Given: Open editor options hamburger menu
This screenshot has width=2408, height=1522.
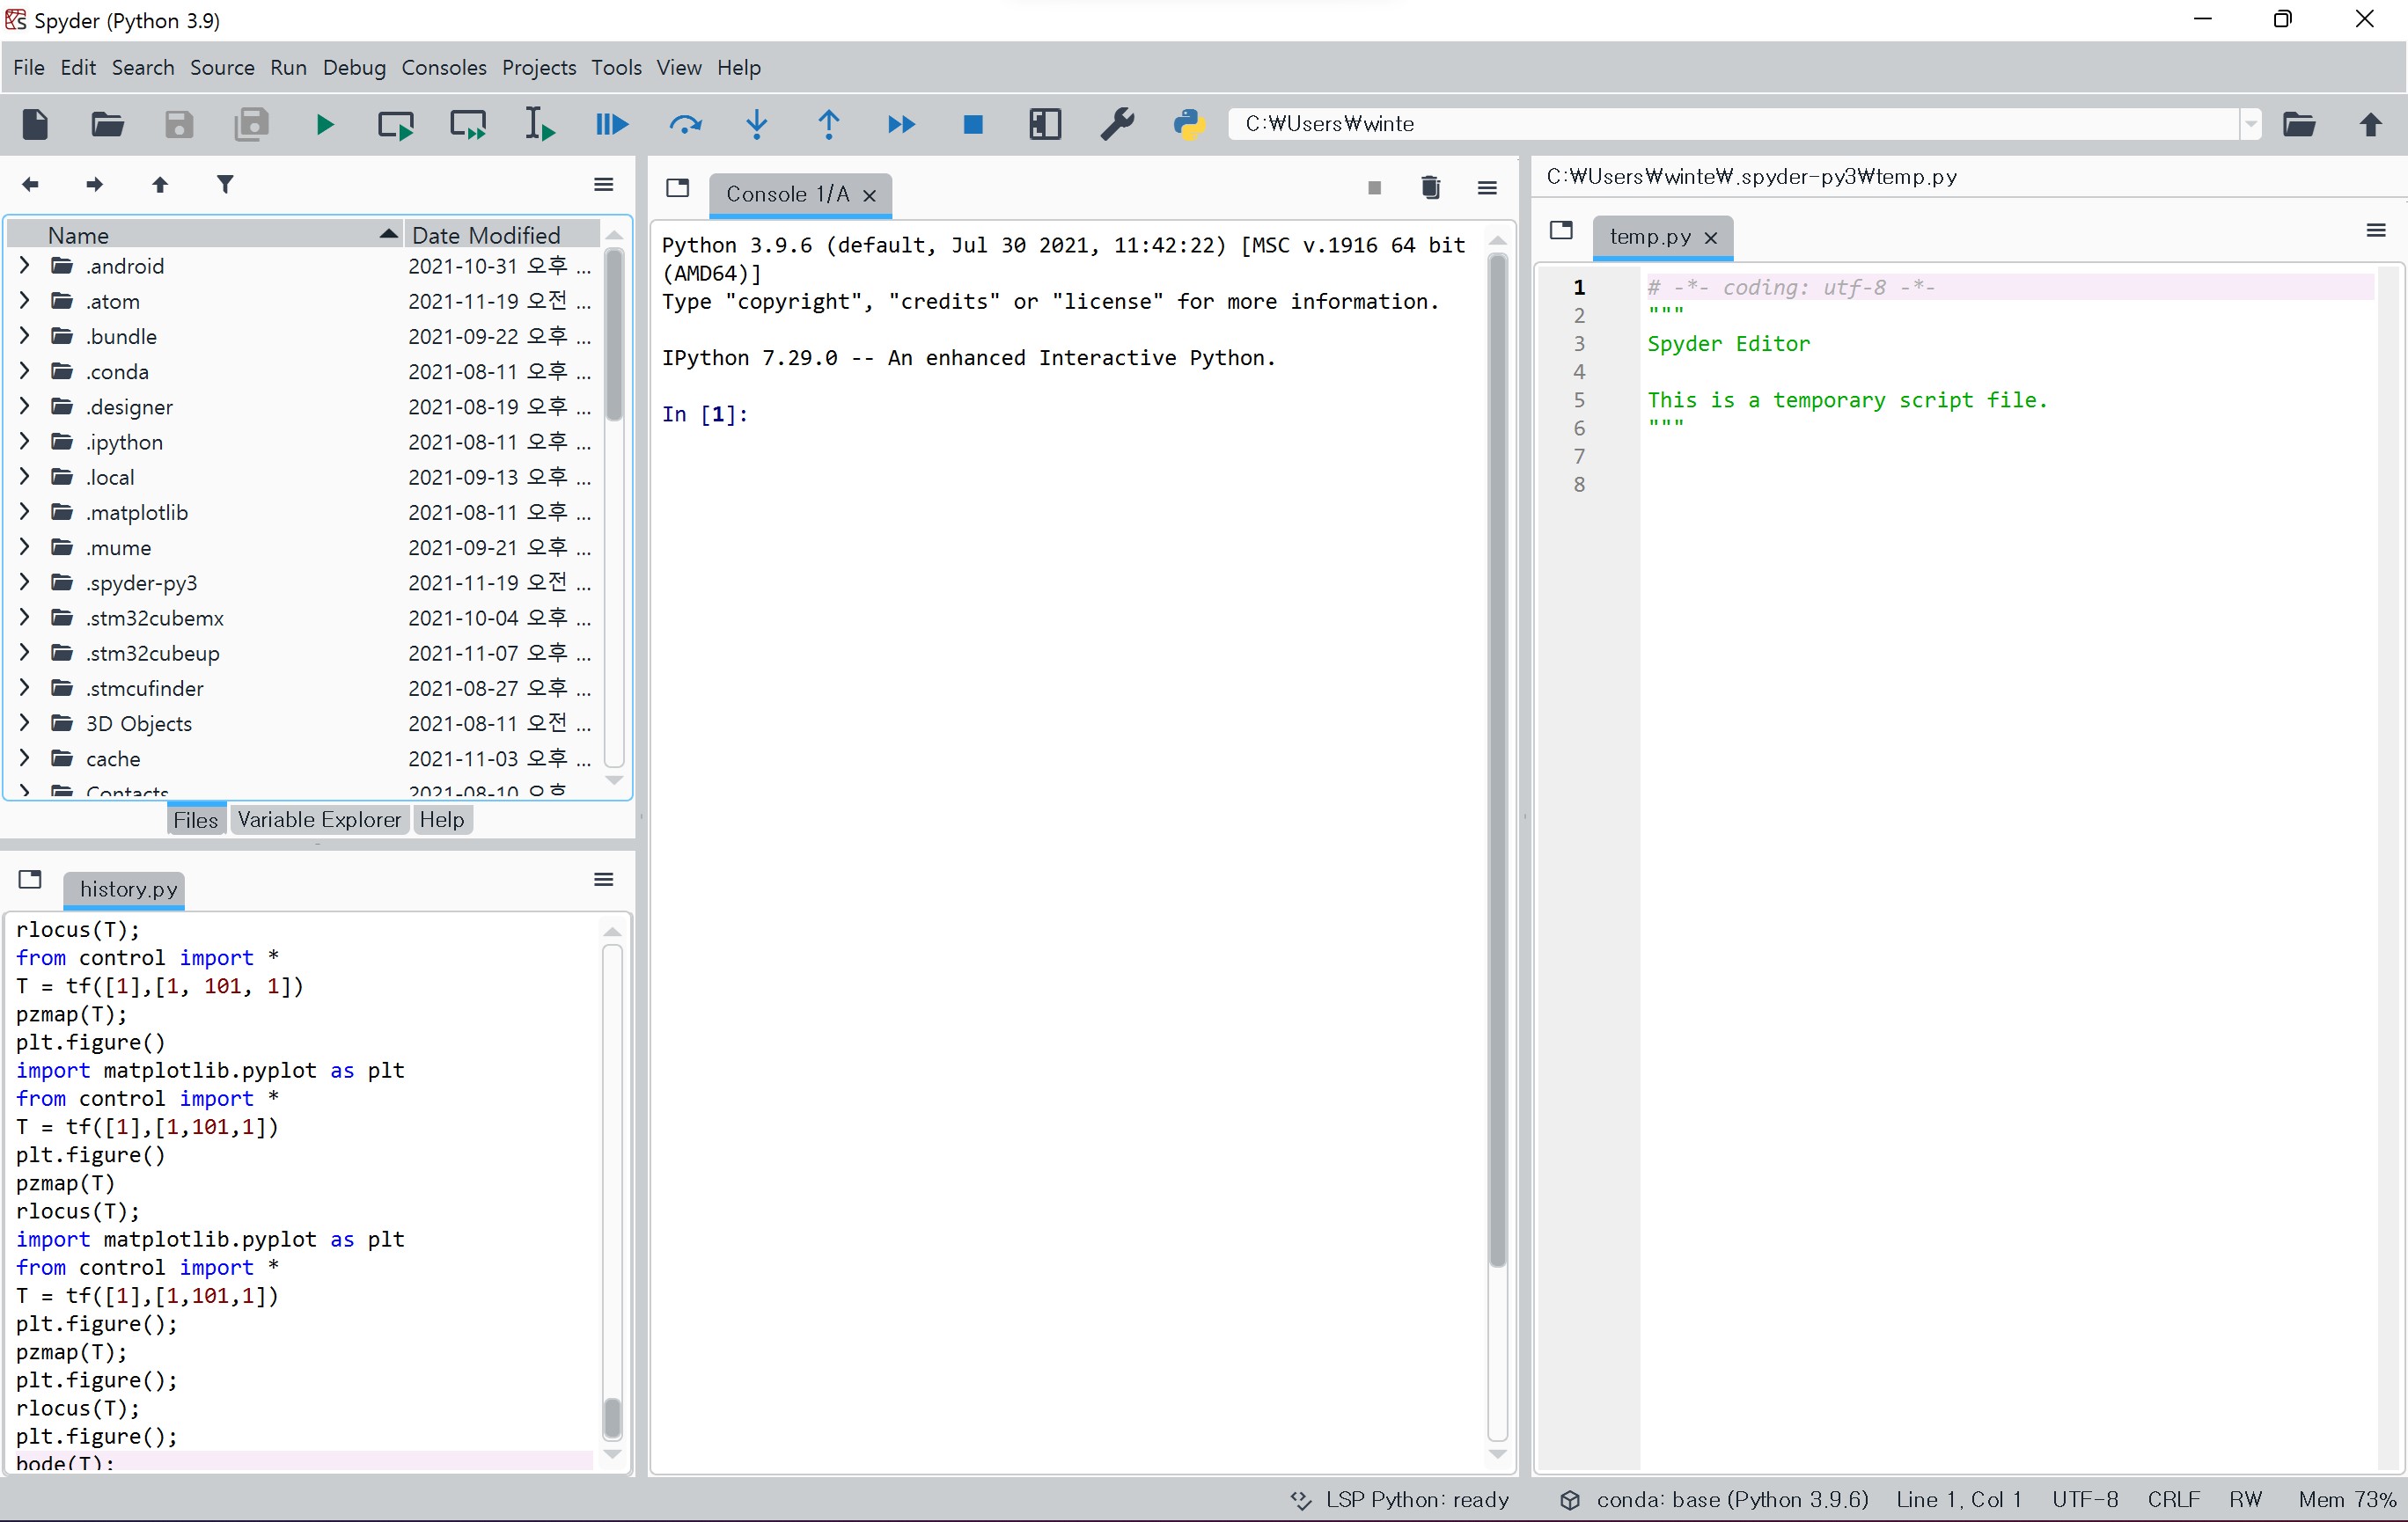Looking at the screenshot, I should 2377,230.
